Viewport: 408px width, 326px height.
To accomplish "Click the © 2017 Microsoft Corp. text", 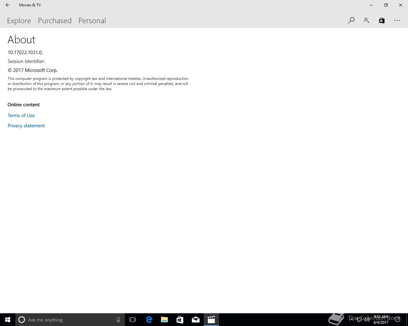I will pos(33,70).
